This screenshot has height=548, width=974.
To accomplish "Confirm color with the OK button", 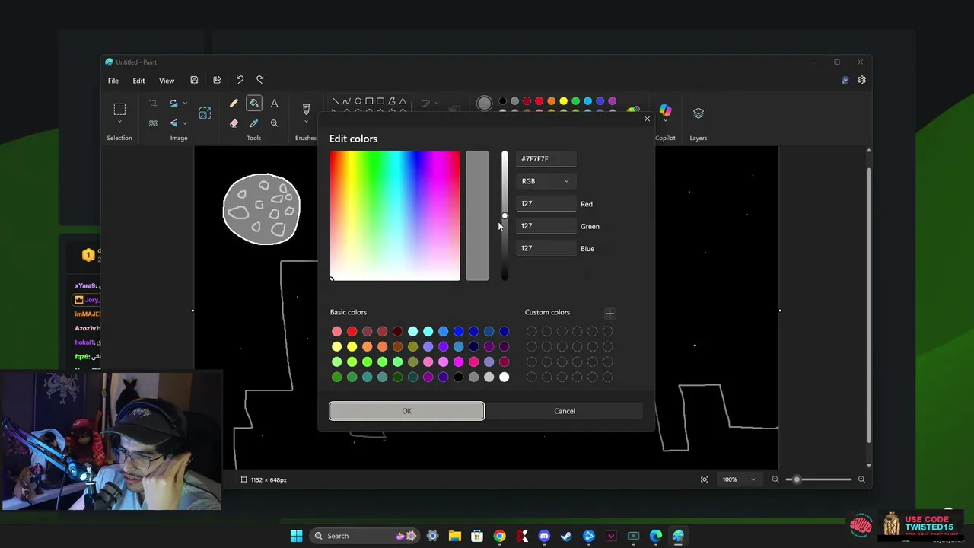I will point(407,411).
